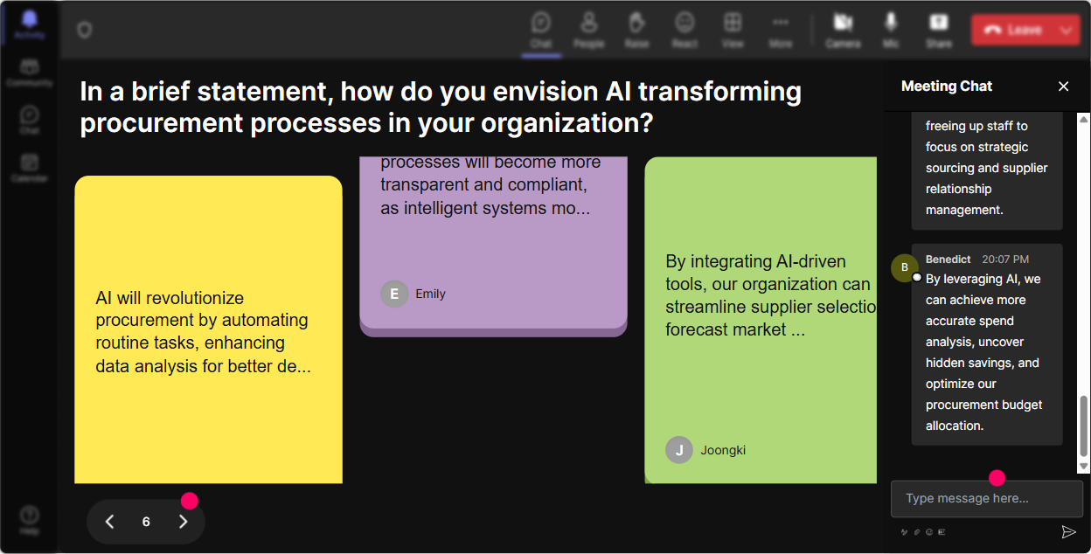This screenshot has height=554, width=1091.
Task: Go to the previous slide arrow
Action: (109, 522)
